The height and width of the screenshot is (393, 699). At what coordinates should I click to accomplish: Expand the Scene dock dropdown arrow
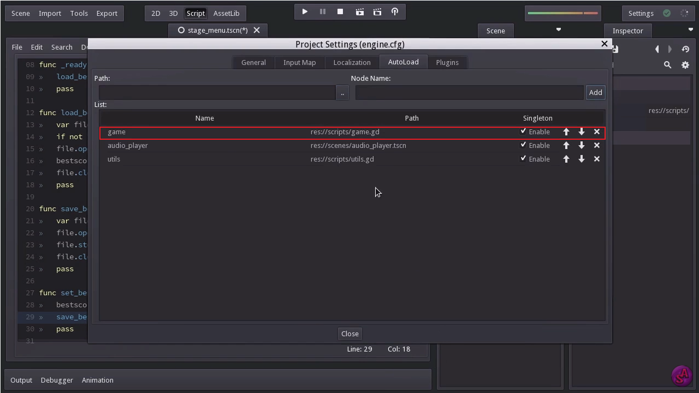click(x=558, y=29)
